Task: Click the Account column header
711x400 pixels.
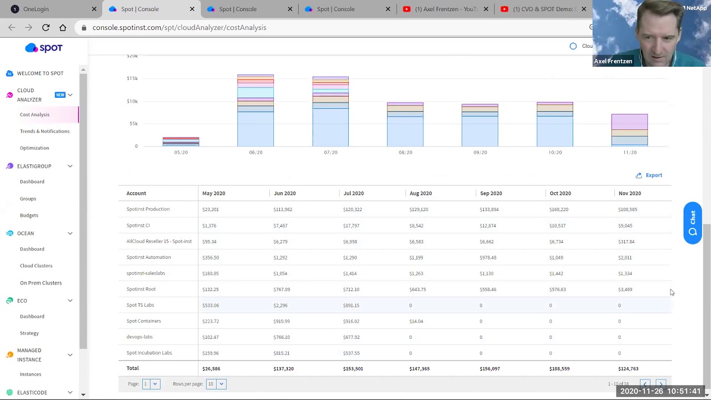Action: [136, 193]
